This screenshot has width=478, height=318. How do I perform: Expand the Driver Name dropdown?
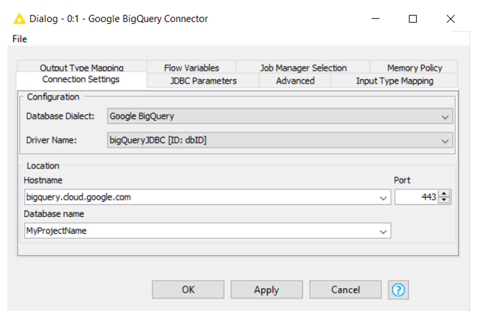click(x=445, y=141)
